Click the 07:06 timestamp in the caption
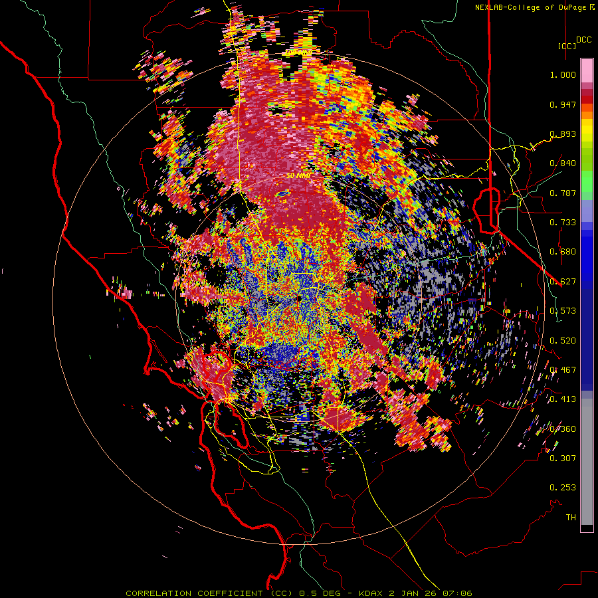This screenshot has height=598, width=598. (x=459, y=593)
